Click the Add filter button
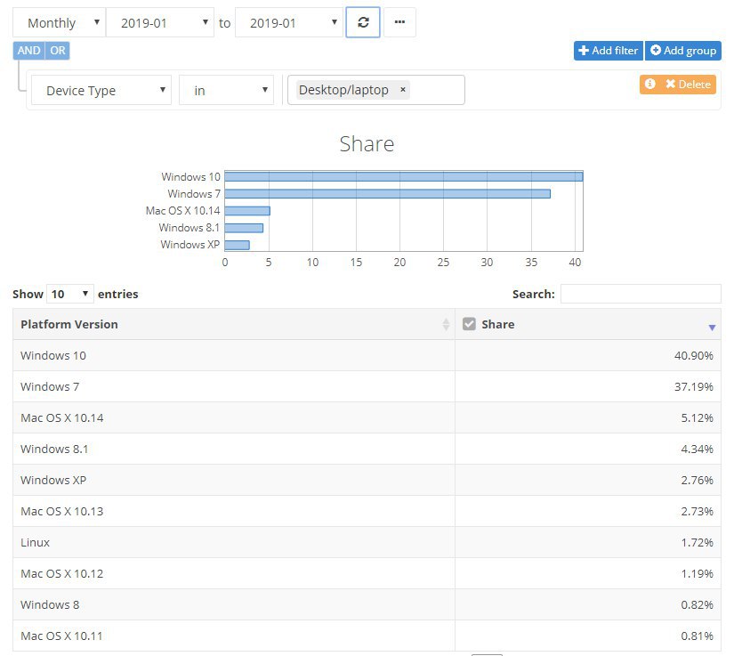This screenshot has width=734, height=656. (608, 51)
